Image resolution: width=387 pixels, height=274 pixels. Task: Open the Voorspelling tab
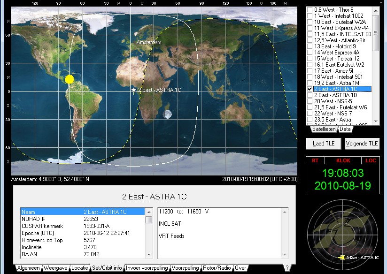coord(185,268)
